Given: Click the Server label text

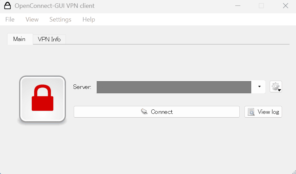Looking at the screenshot, I should coord(82,87).
